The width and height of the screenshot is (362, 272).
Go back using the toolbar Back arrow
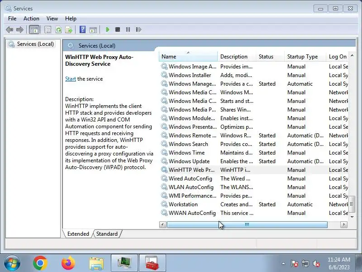(x=10, y=29)
